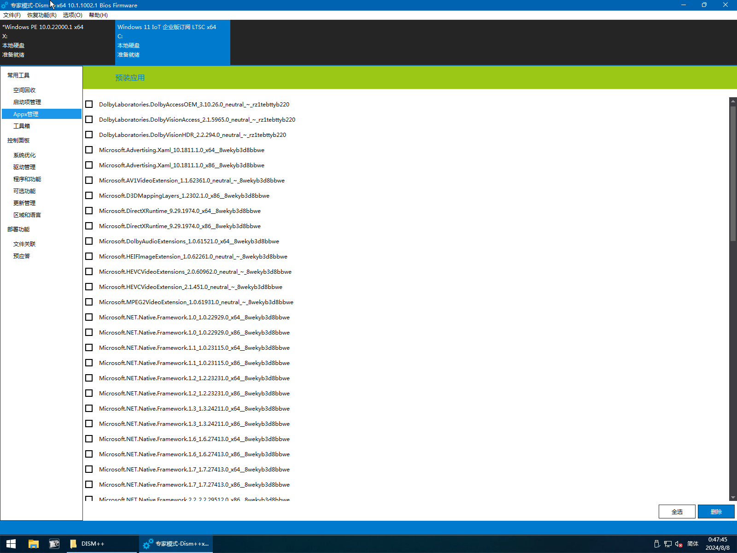Check NET.Native.Framework.1.7 x86 checkbox
This screenshot has width=737, height=553.
click(x=89, y=484)
